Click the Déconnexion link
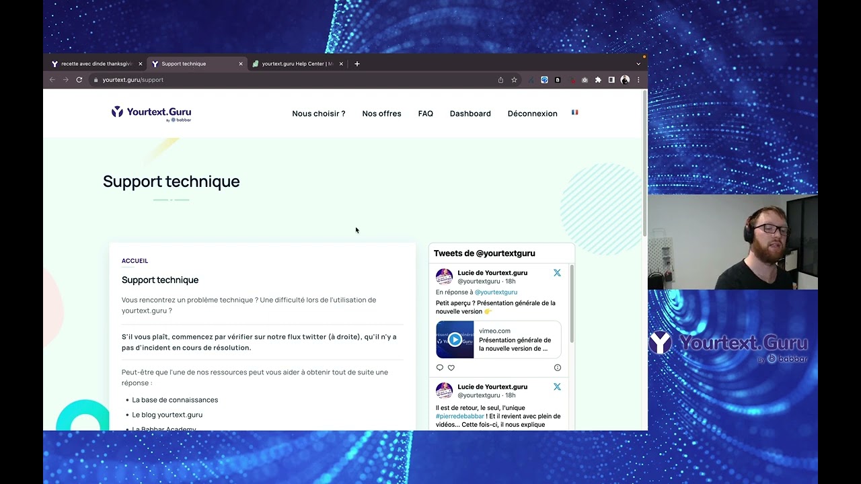The width and height of the screenshot is (861, 484). (x=533, y=114)
